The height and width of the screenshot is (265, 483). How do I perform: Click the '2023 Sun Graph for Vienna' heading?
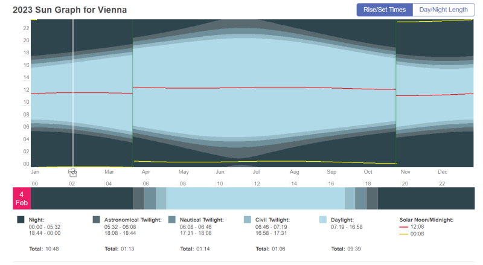pyautogui.click(x=69, y=10)
